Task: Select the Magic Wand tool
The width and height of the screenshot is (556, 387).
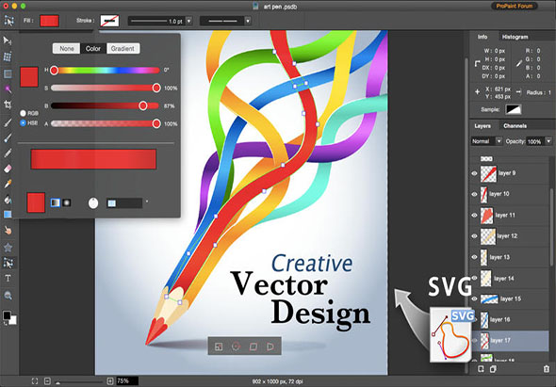Action: pyautogui.click(x=8, y=89)
